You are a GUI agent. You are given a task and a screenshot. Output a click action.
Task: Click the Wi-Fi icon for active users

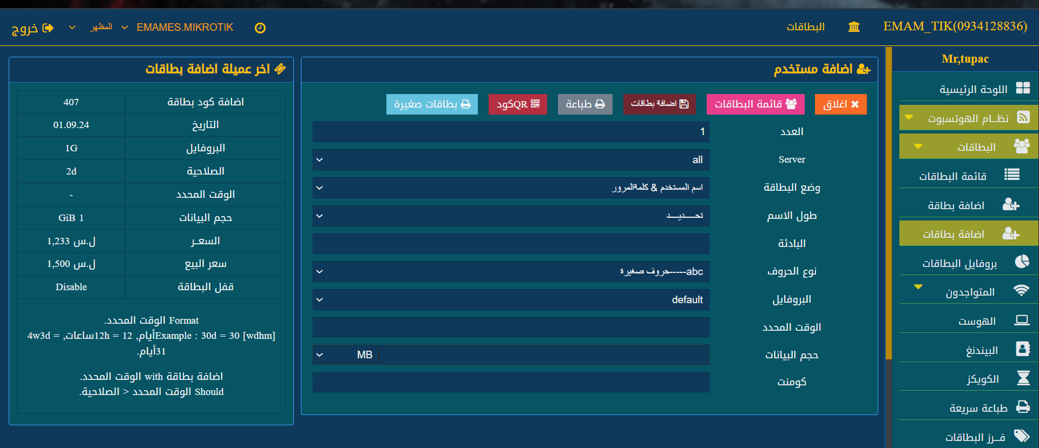pyautogui.click(x=1021, y=291)
